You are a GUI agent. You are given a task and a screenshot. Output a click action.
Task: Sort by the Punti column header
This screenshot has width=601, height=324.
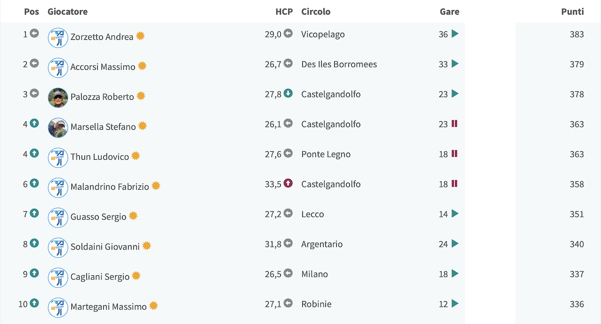[572, 12]
